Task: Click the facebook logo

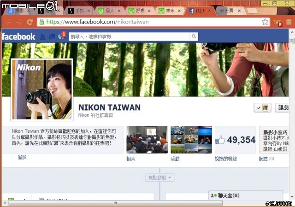Action: click(x=18, y=36)
